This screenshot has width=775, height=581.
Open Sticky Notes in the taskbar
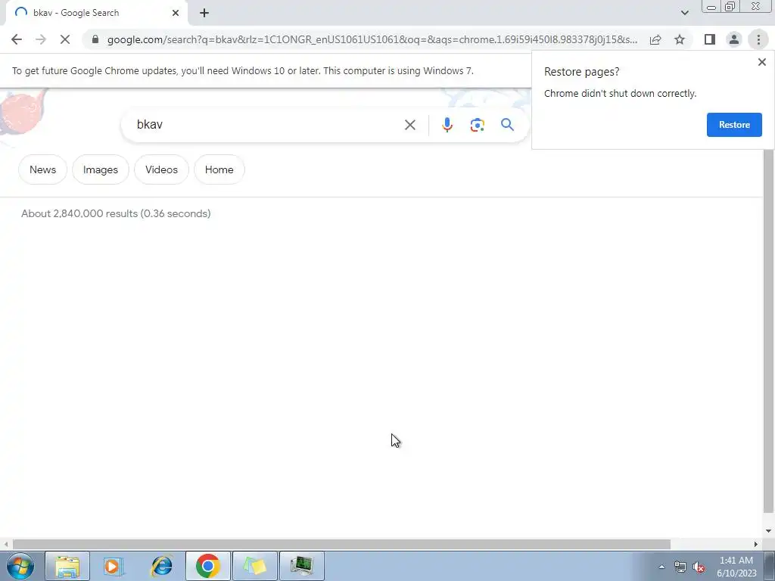(254, 566)
